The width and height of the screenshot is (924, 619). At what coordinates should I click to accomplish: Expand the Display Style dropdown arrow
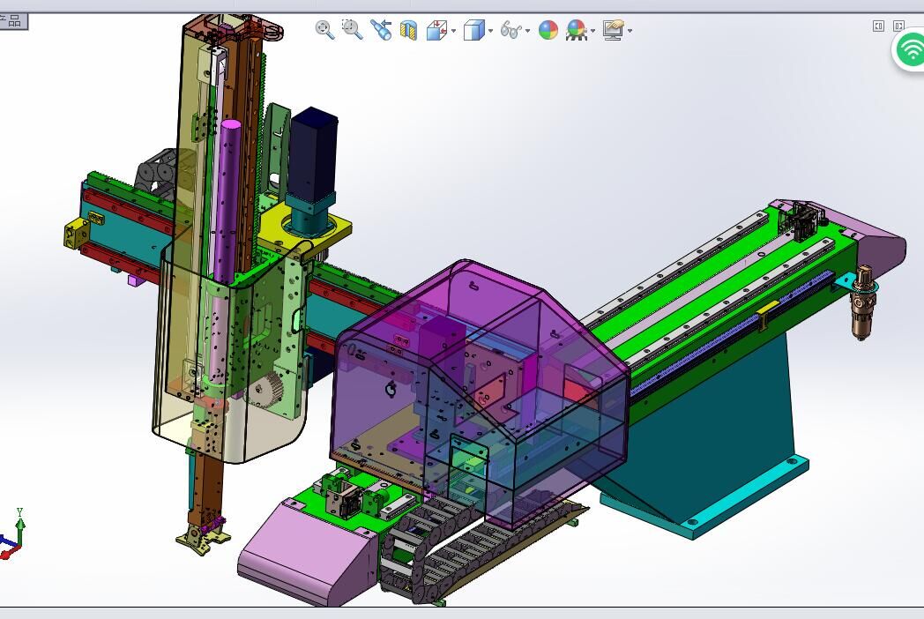[490, 31]
